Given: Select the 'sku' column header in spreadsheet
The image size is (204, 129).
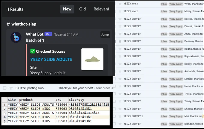Looking at the screenshot, I should [62, 100].
